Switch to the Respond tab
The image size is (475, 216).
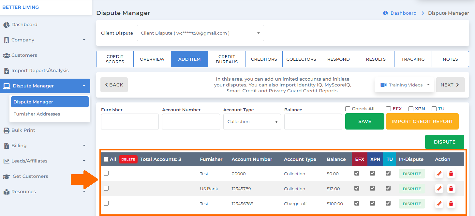(x=338, y=59)
